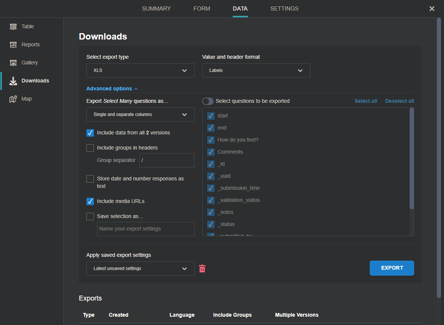Image resolution: width=444 pixels, height=325 pixels.
Task: Open the Select export type dropdown
Action: pos(140,70)
